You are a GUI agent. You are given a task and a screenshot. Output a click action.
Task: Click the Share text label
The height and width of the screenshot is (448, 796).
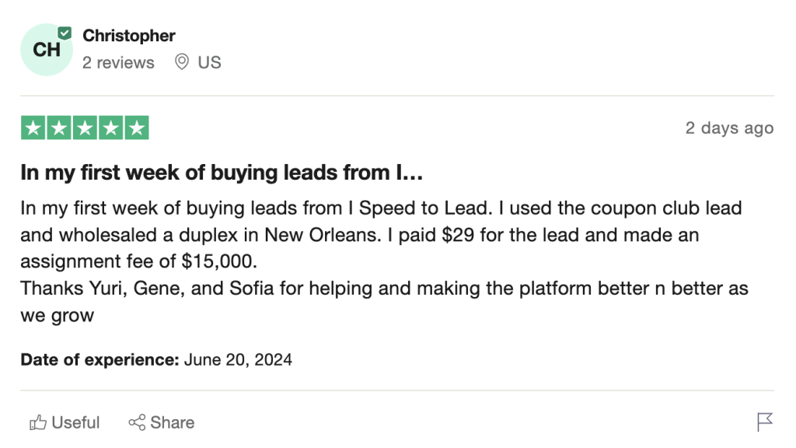click(x=173, y=422)
